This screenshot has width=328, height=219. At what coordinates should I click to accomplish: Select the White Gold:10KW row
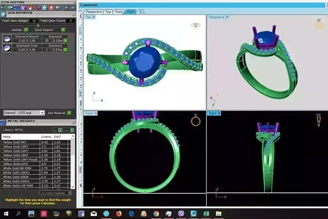pos(36,177)
